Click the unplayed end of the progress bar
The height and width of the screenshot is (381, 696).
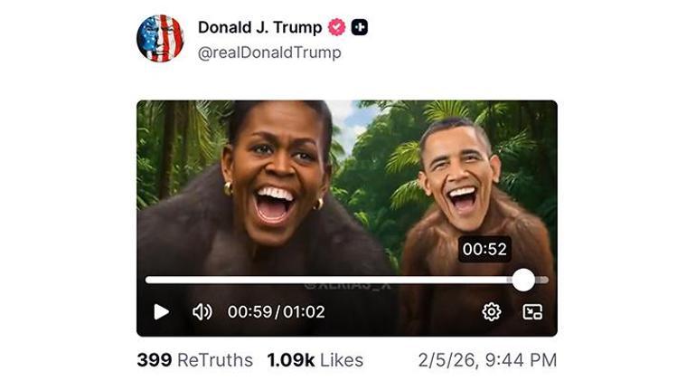(x=541, y=280)
